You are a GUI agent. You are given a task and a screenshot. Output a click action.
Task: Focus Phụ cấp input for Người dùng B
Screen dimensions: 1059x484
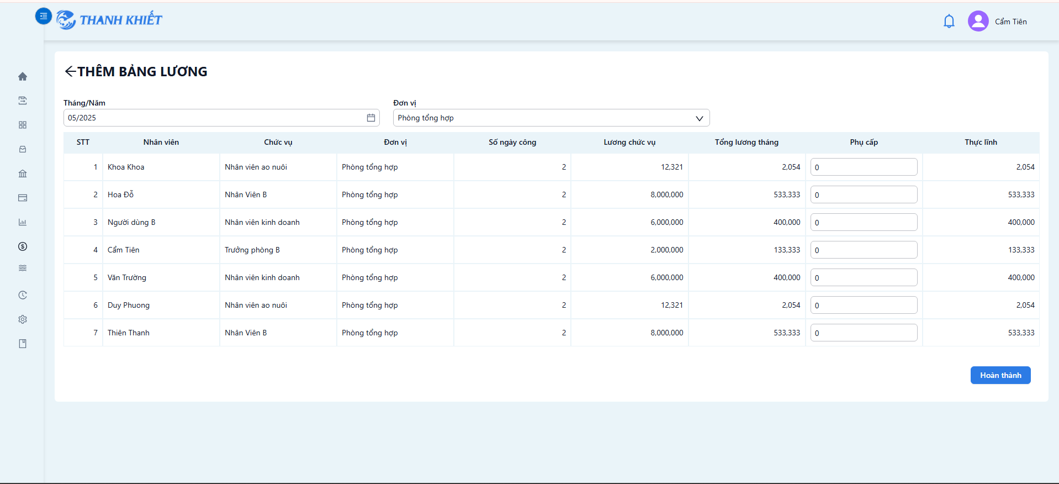coord(864,222)
